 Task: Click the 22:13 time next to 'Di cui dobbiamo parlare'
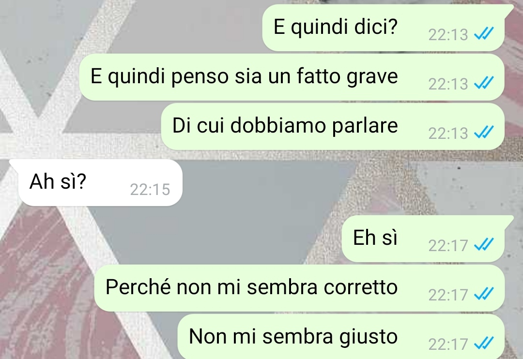448,134
